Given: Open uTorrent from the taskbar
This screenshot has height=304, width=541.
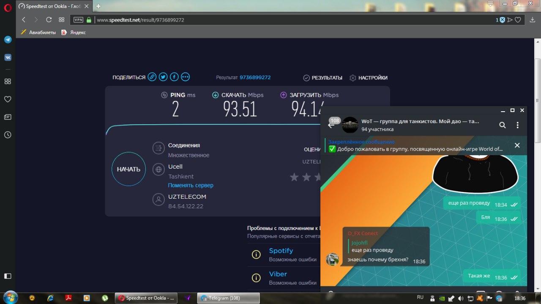Looking at the screenshot, I should point(104,298).
